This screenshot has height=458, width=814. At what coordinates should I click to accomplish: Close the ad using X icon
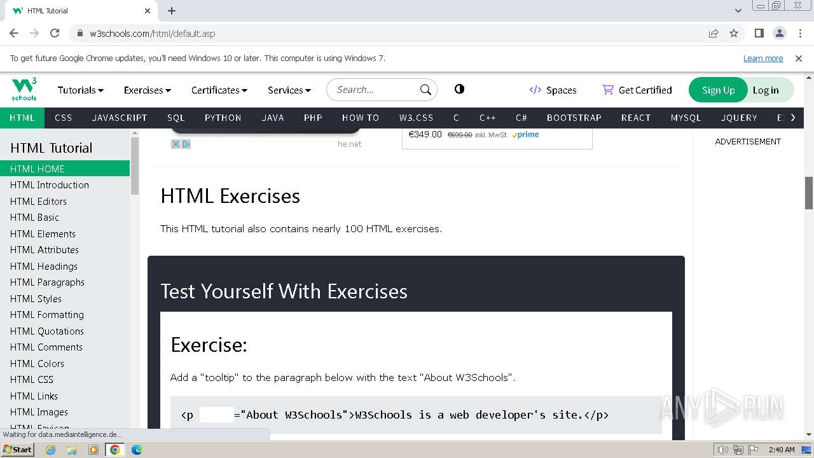click(176, 144)
